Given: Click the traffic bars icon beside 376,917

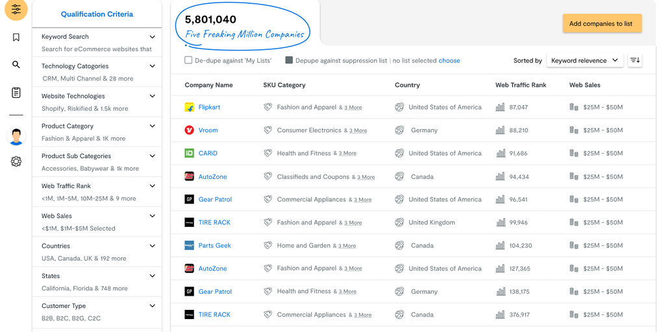Looking at the screenshot, I should pyautogui.click(x=500, y=314).
